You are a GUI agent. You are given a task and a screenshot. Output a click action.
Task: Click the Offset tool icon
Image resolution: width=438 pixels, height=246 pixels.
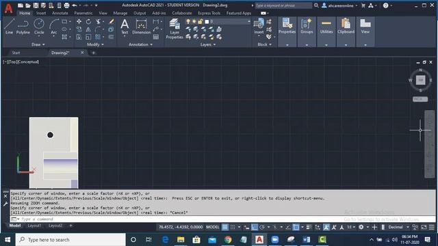point(111,37)
